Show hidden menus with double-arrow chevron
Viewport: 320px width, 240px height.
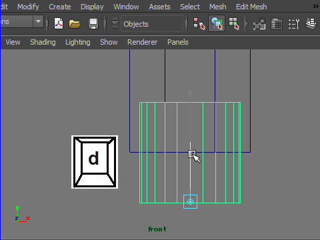click(316, 7)
